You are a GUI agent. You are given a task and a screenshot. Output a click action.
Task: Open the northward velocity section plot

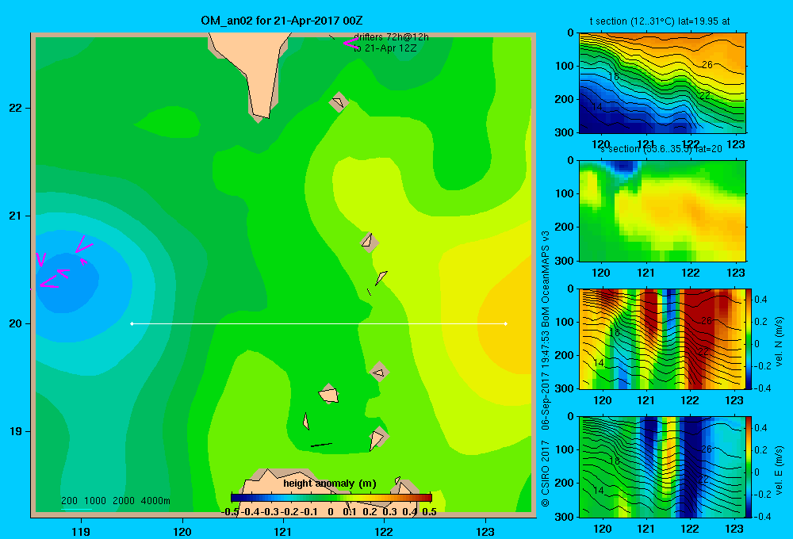(x=662, y=338)
